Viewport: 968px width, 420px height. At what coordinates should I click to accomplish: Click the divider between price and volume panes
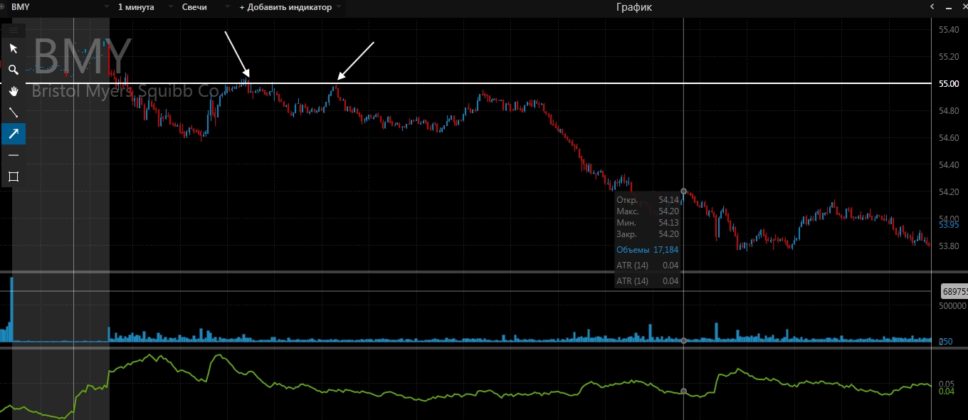(x=470, y=272)
